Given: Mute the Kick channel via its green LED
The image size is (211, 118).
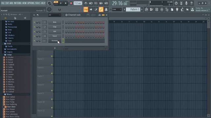Looking at the screenshot, I should pyautogui.click(x=34, y=22).
